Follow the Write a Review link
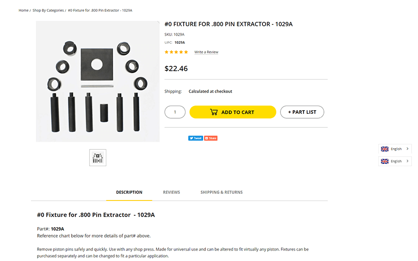The height and width of the screenshot is (261, 418). tap(206, 52)
